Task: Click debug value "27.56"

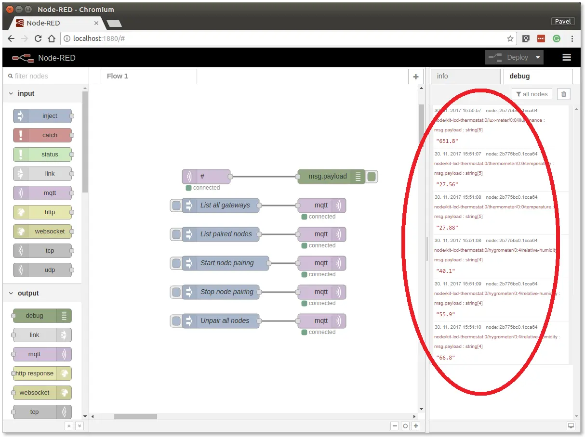Action: tap(447, 184)
